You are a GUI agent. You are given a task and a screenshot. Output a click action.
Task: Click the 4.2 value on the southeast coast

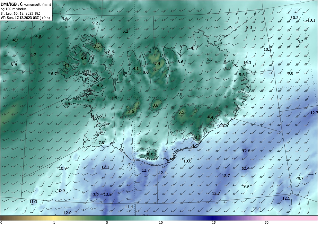(198, 138)
